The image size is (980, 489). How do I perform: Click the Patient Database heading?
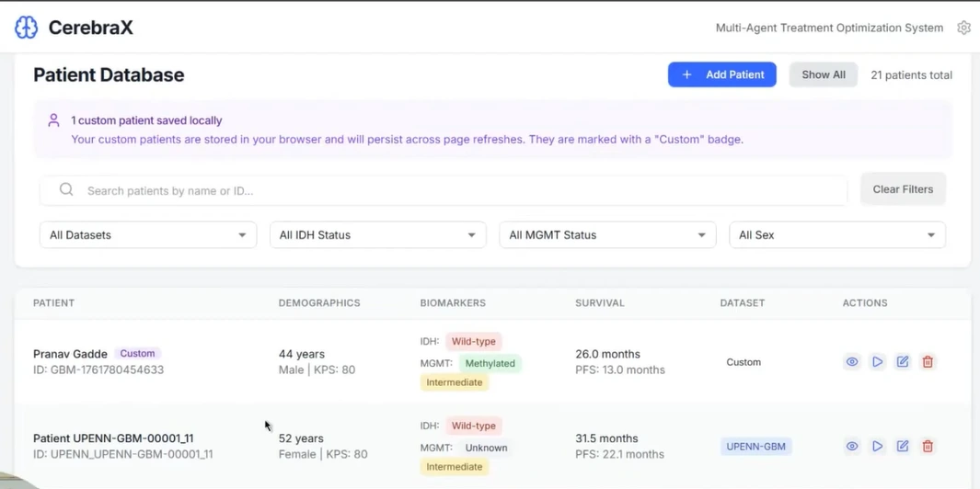109,75
